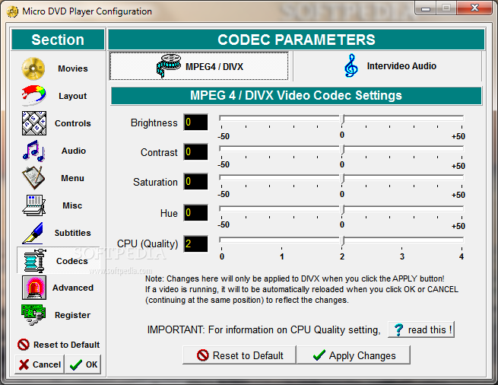Click codec panel Reset to Default button
This screenshot has height=385, width=498.
pyautogui.click(x=239, y=355)
